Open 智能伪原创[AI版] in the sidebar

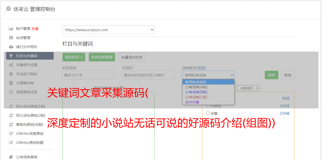tap(30, 125)
